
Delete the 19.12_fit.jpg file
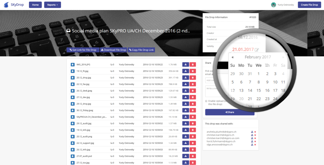coord(193,71)
